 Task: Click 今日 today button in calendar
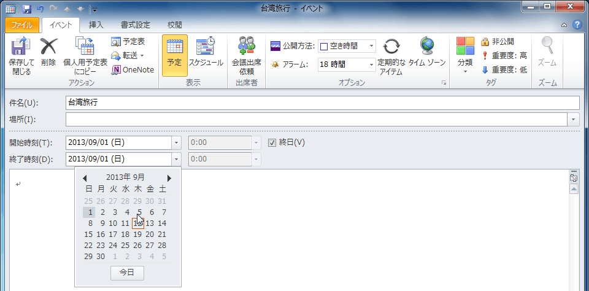coord(127,273)
